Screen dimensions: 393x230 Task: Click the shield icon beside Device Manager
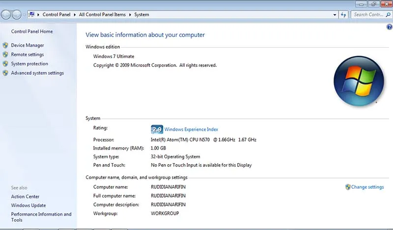[5, 45]
